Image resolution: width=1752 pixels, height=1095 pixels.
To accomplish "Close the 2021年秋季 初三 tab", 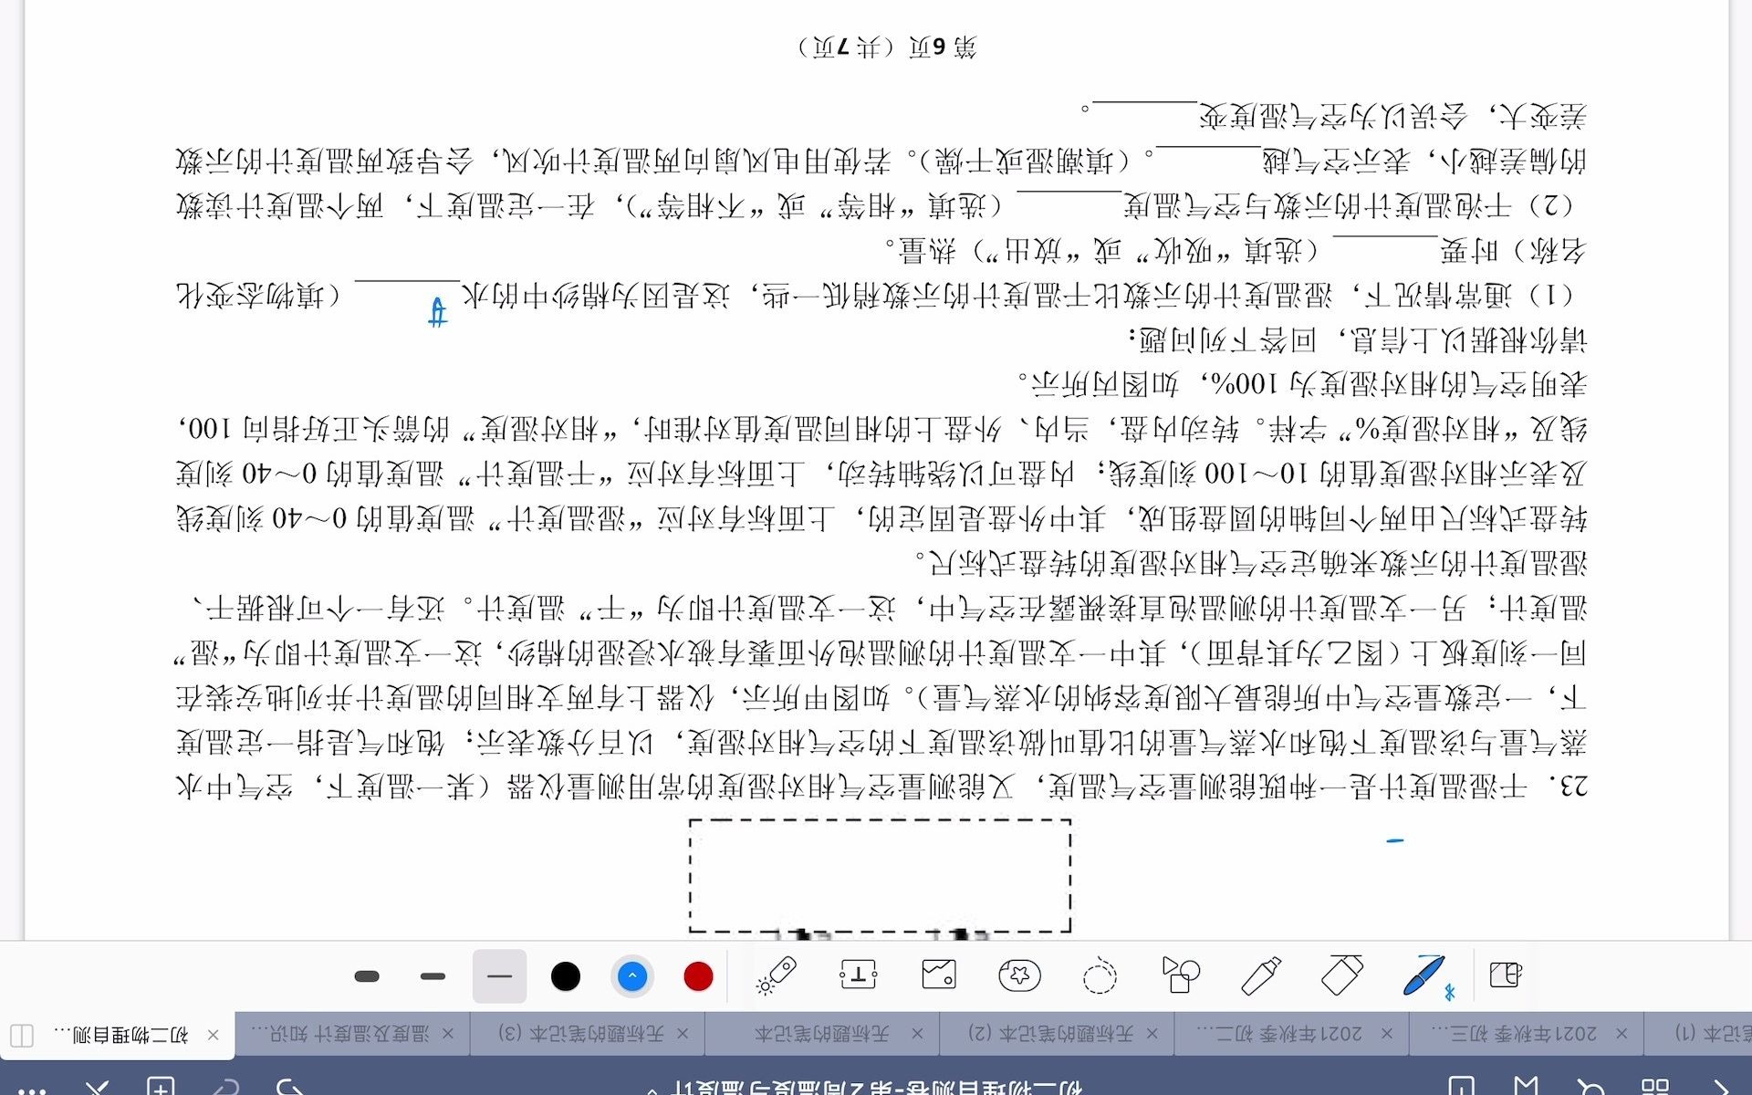I will 1621,1034.
